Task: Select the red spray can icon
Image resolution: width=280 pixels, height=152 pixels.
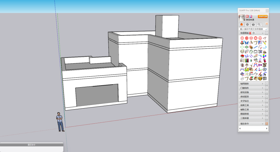Action: pyautogui.click(x=265, y=61)
